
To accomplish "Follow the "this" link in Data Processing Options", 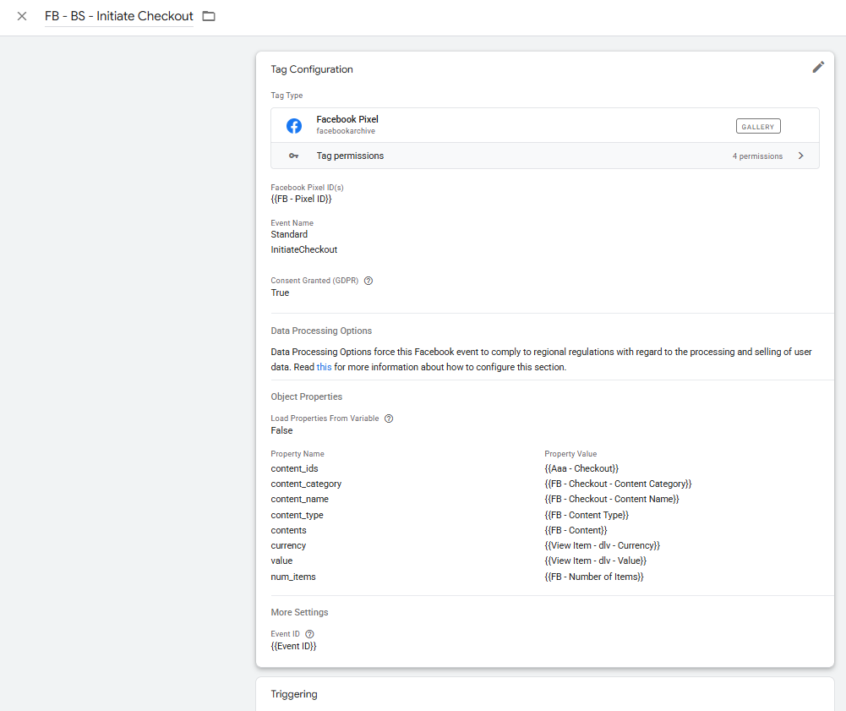I will (x=324, y=367).
